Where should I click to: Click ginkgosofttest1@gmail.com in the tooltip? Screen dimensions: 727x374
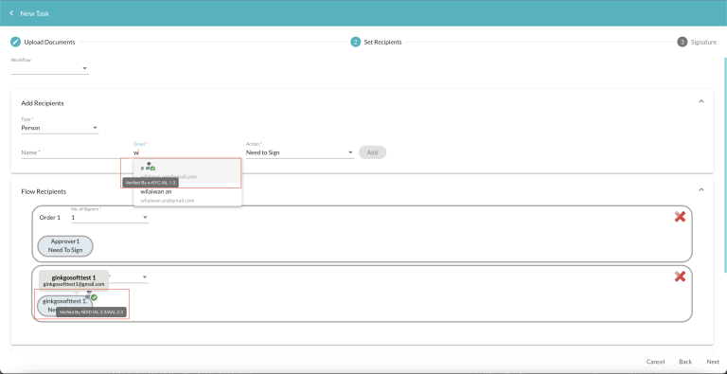point(74,284)
